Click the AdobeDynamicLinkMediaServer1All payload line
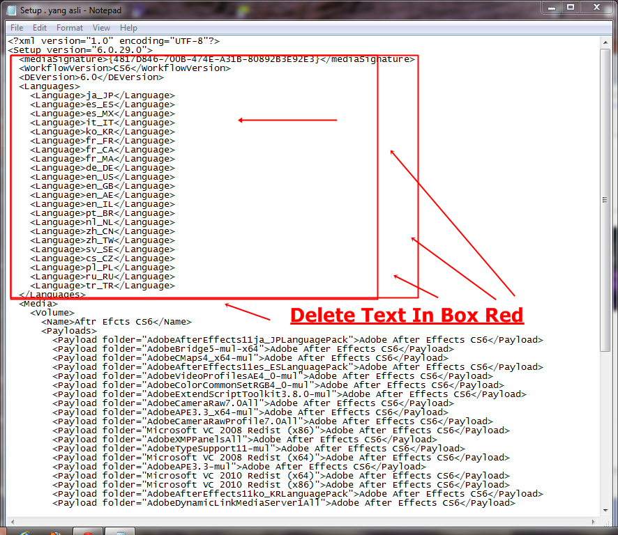 click(x=284, y=503)
